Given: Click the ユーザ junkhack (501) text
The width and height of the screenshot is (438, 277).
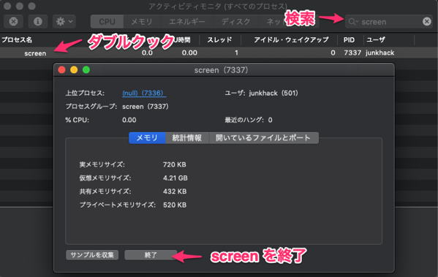Looking at the screenshot, I should pyautogui.click(x=262, y=93).
